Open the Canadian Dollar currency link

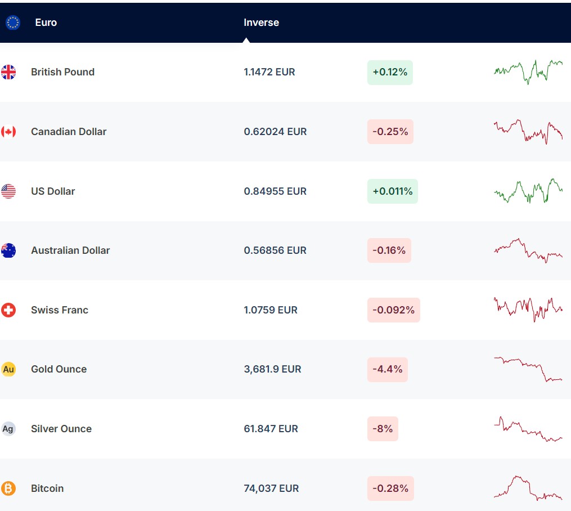pyautogui.click(x=69, y=132)
